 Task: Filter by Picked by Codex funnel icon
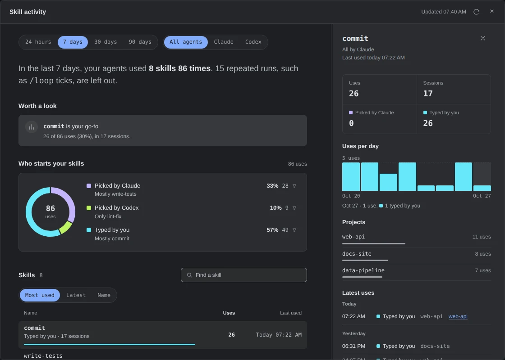click(294, 208)
